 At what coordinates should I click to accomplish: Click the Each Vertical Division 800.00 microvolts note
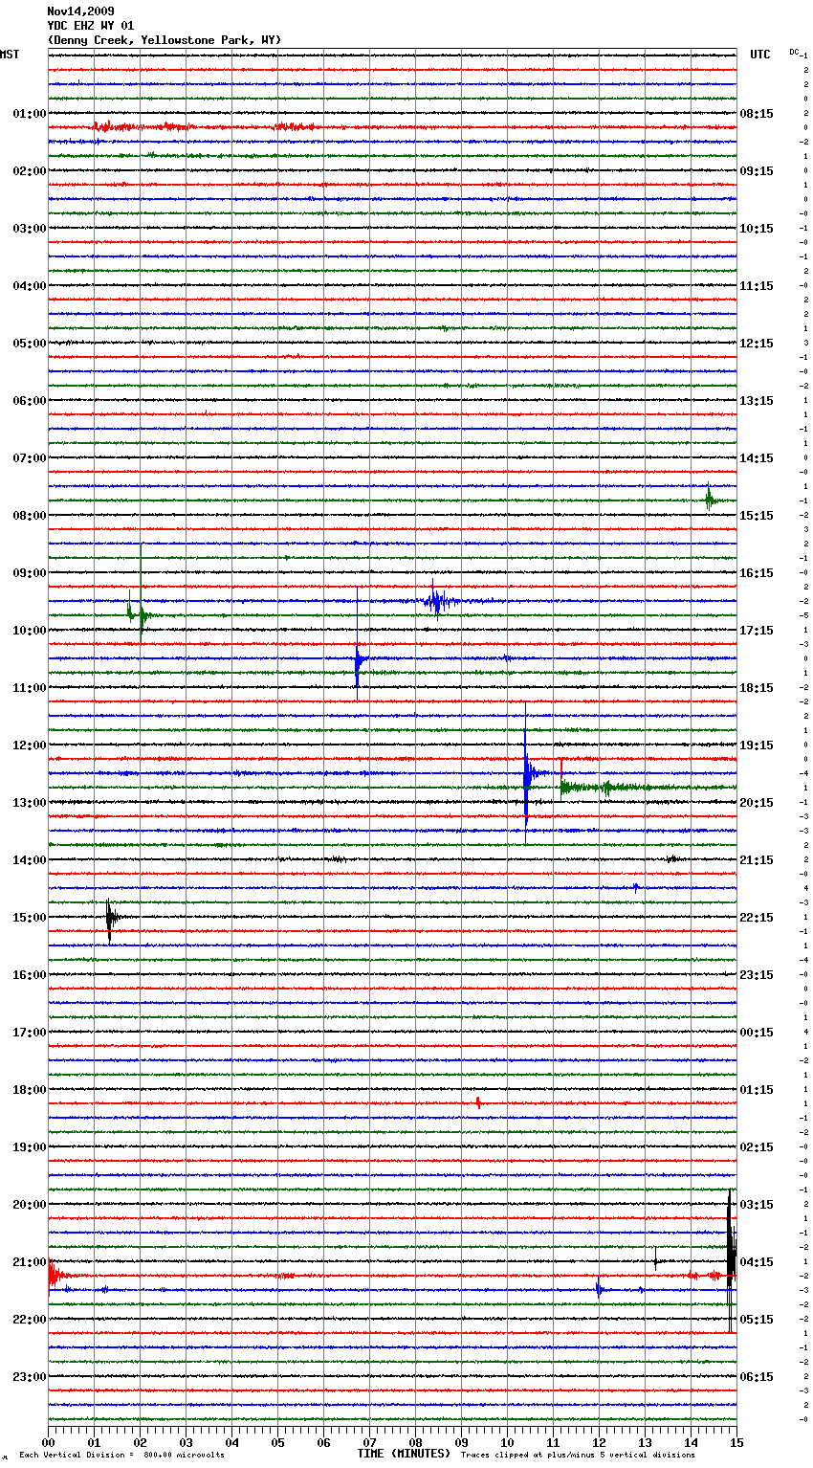tap(121, 1456)
